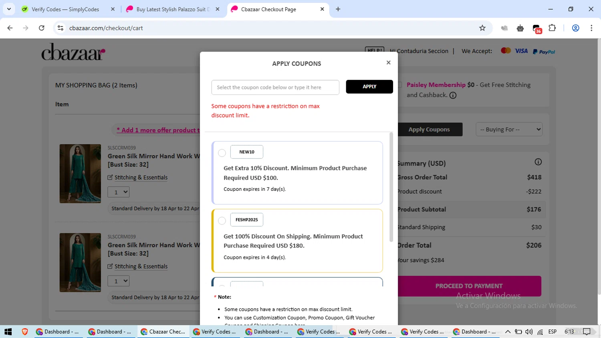
Task: Toggle the Paisley Membership checkbox
Action: 399,85
